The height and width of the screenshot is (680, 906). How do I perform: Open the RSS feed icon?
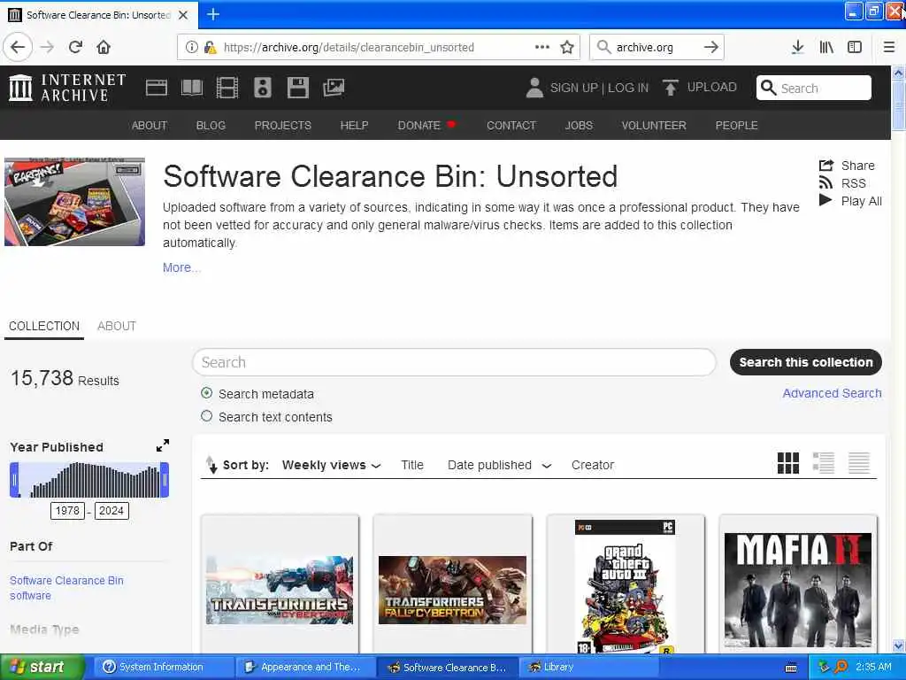point(825,183)
